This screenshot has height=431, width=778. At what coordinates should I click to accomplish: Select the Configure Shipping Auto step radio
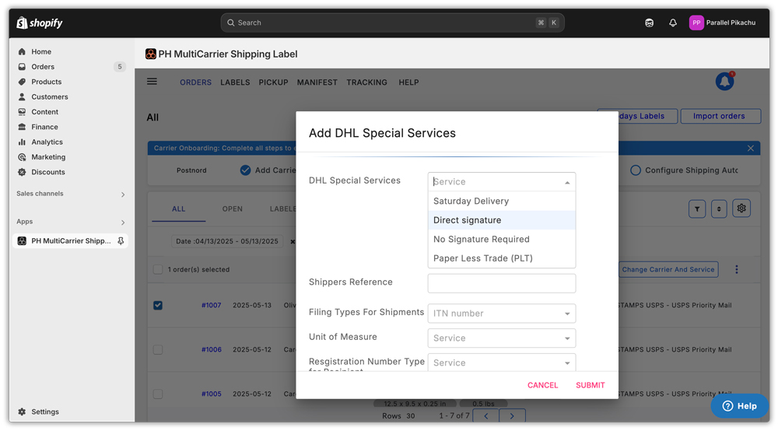(x=635, y=170)
